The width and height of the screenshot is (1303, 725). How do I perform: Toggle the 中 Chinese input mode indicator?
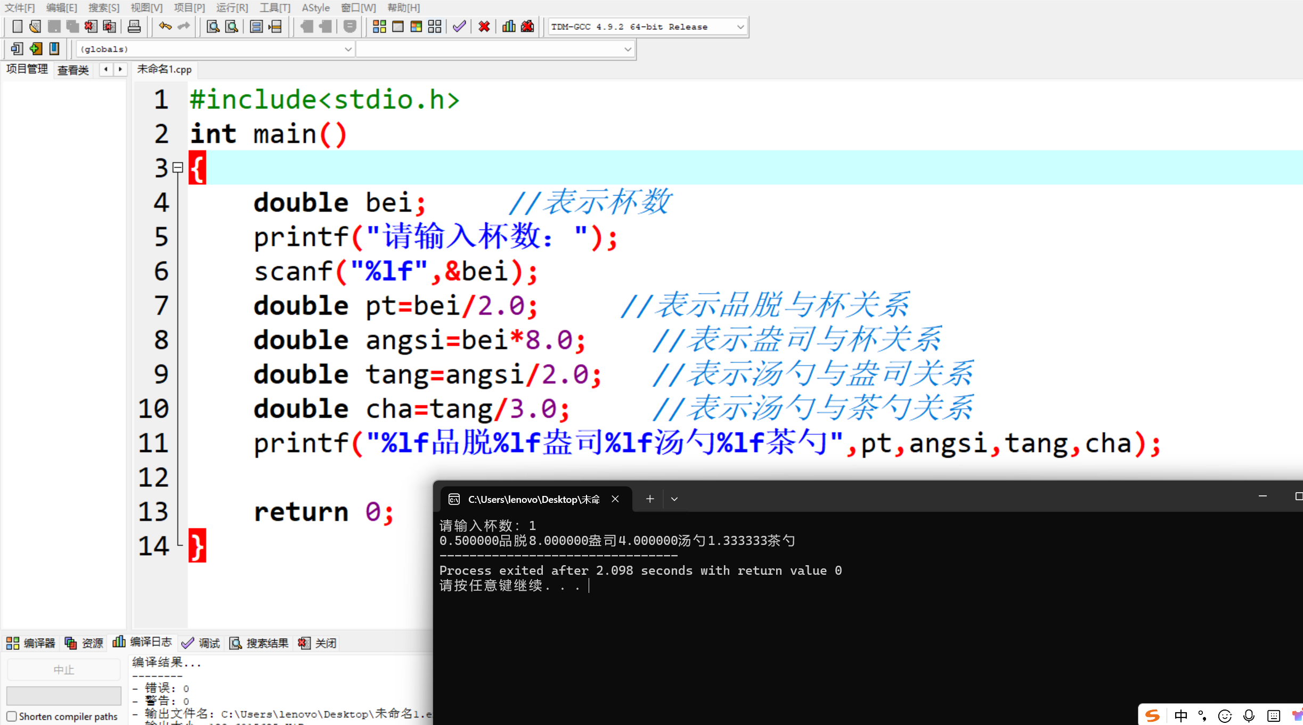click(x=1180, y=715)
